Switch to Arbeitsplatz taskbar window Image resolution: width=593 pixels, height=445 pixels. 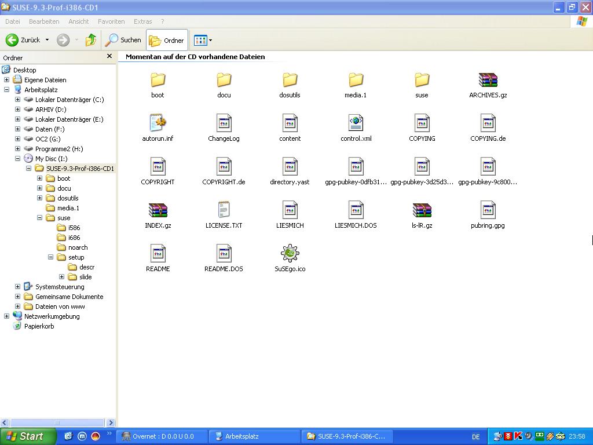255,436
